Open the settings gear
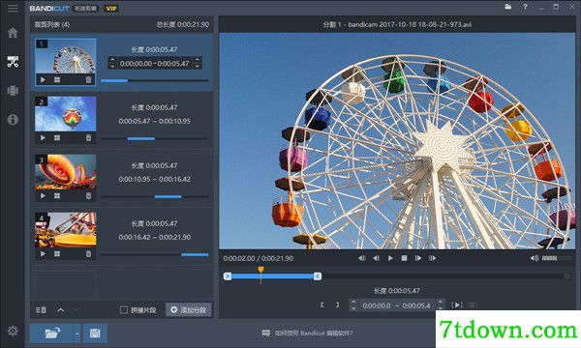This screenshot has height=348, width=581. (x=13, y=331)
